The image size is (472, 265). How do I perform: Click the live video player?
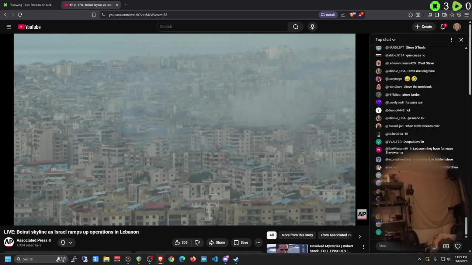coord(184,130)
